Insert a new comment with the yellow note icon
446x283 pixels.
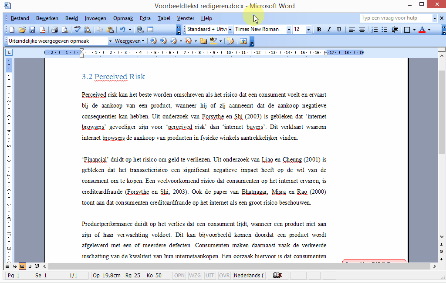[x=203, y=41]
